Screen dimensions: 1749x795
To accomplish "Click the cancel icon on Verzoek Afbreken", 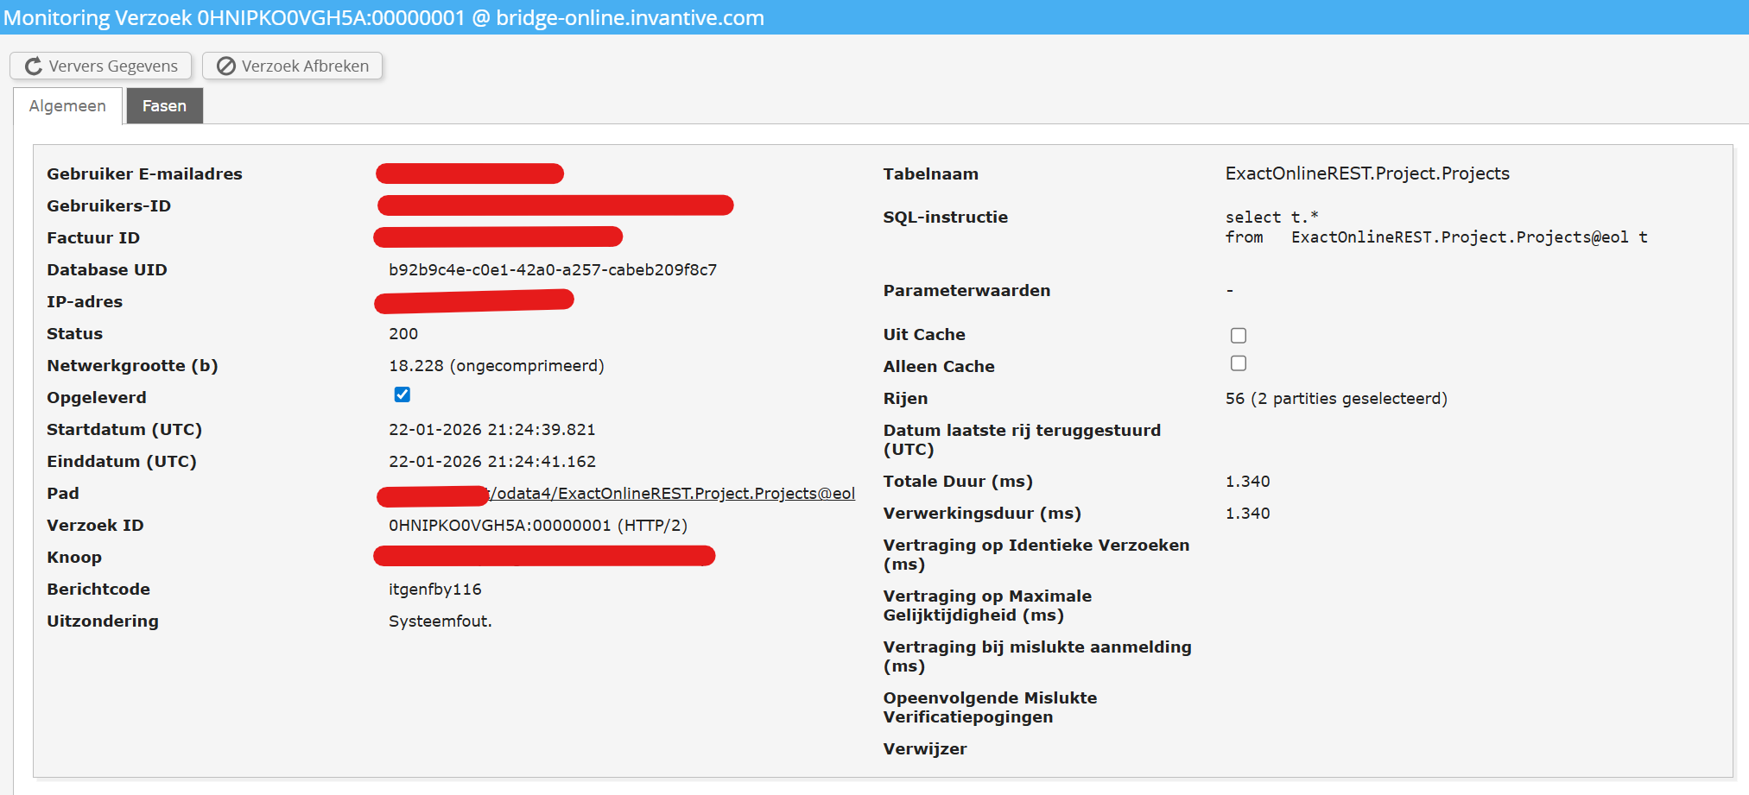I will [226, 66].
